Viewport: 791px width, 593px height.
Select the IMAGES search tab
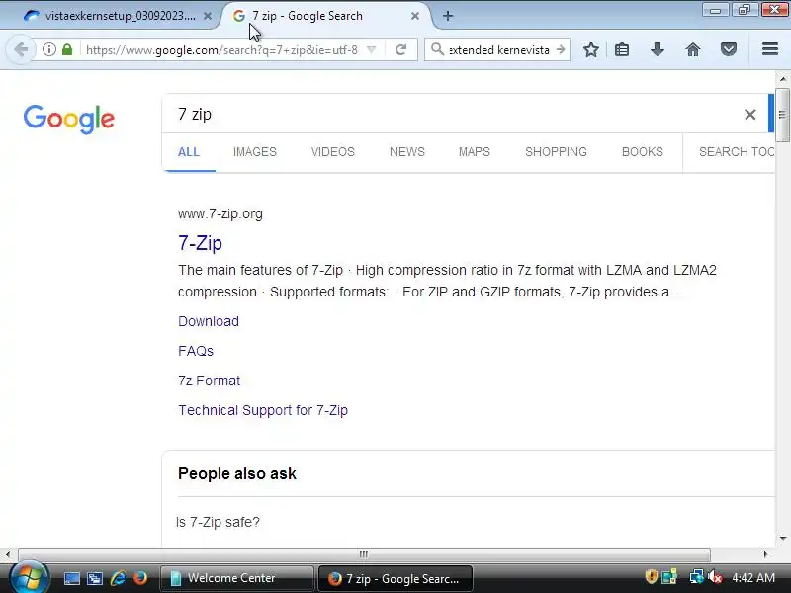click(255, 152)
